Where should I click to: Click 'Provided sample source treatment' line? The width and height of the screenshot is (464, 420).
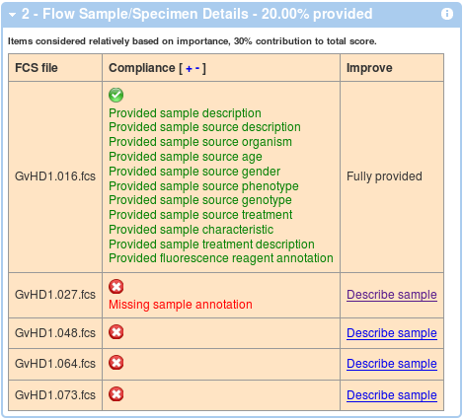(200, 215)
